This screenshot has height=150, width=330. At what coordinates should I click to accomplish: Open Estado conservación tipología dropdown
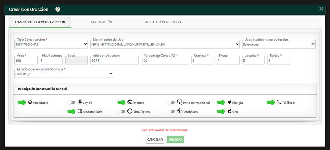click(x=64, y=74)
